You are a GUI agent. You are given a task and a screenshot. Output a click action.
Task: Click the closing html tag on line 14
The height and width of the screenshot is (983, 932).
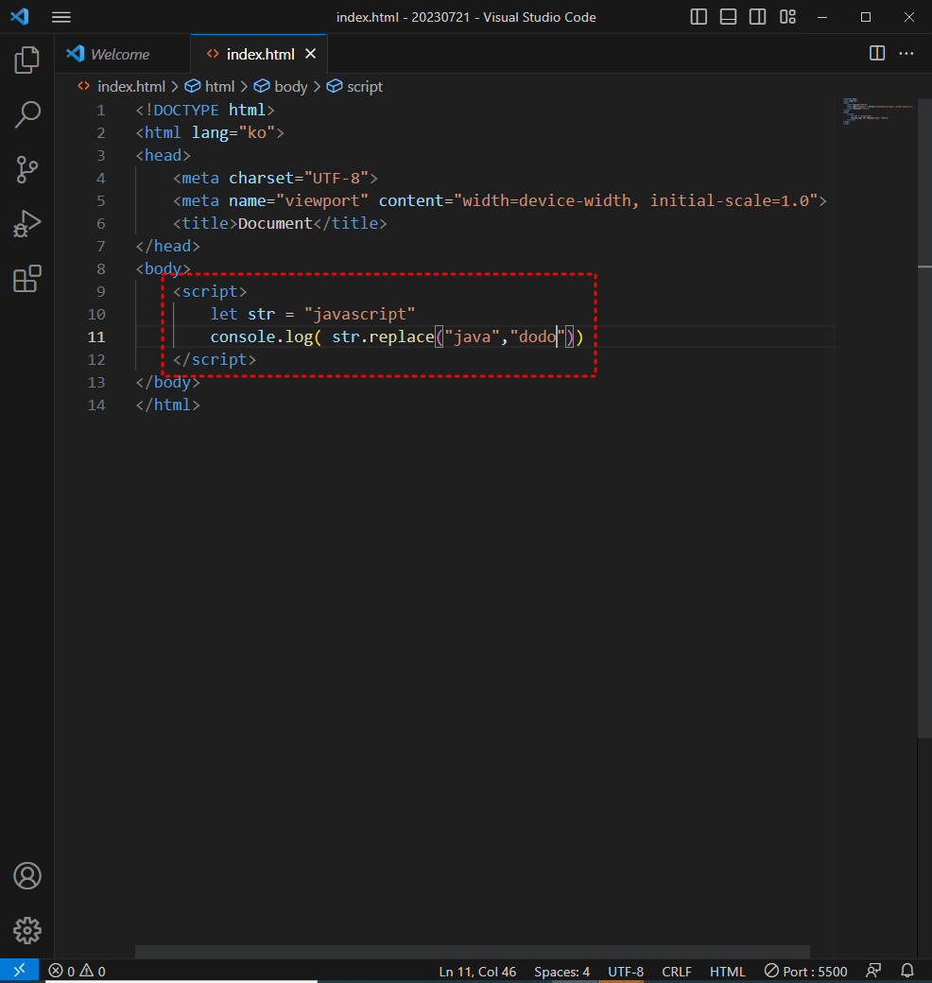pos(168,405)
